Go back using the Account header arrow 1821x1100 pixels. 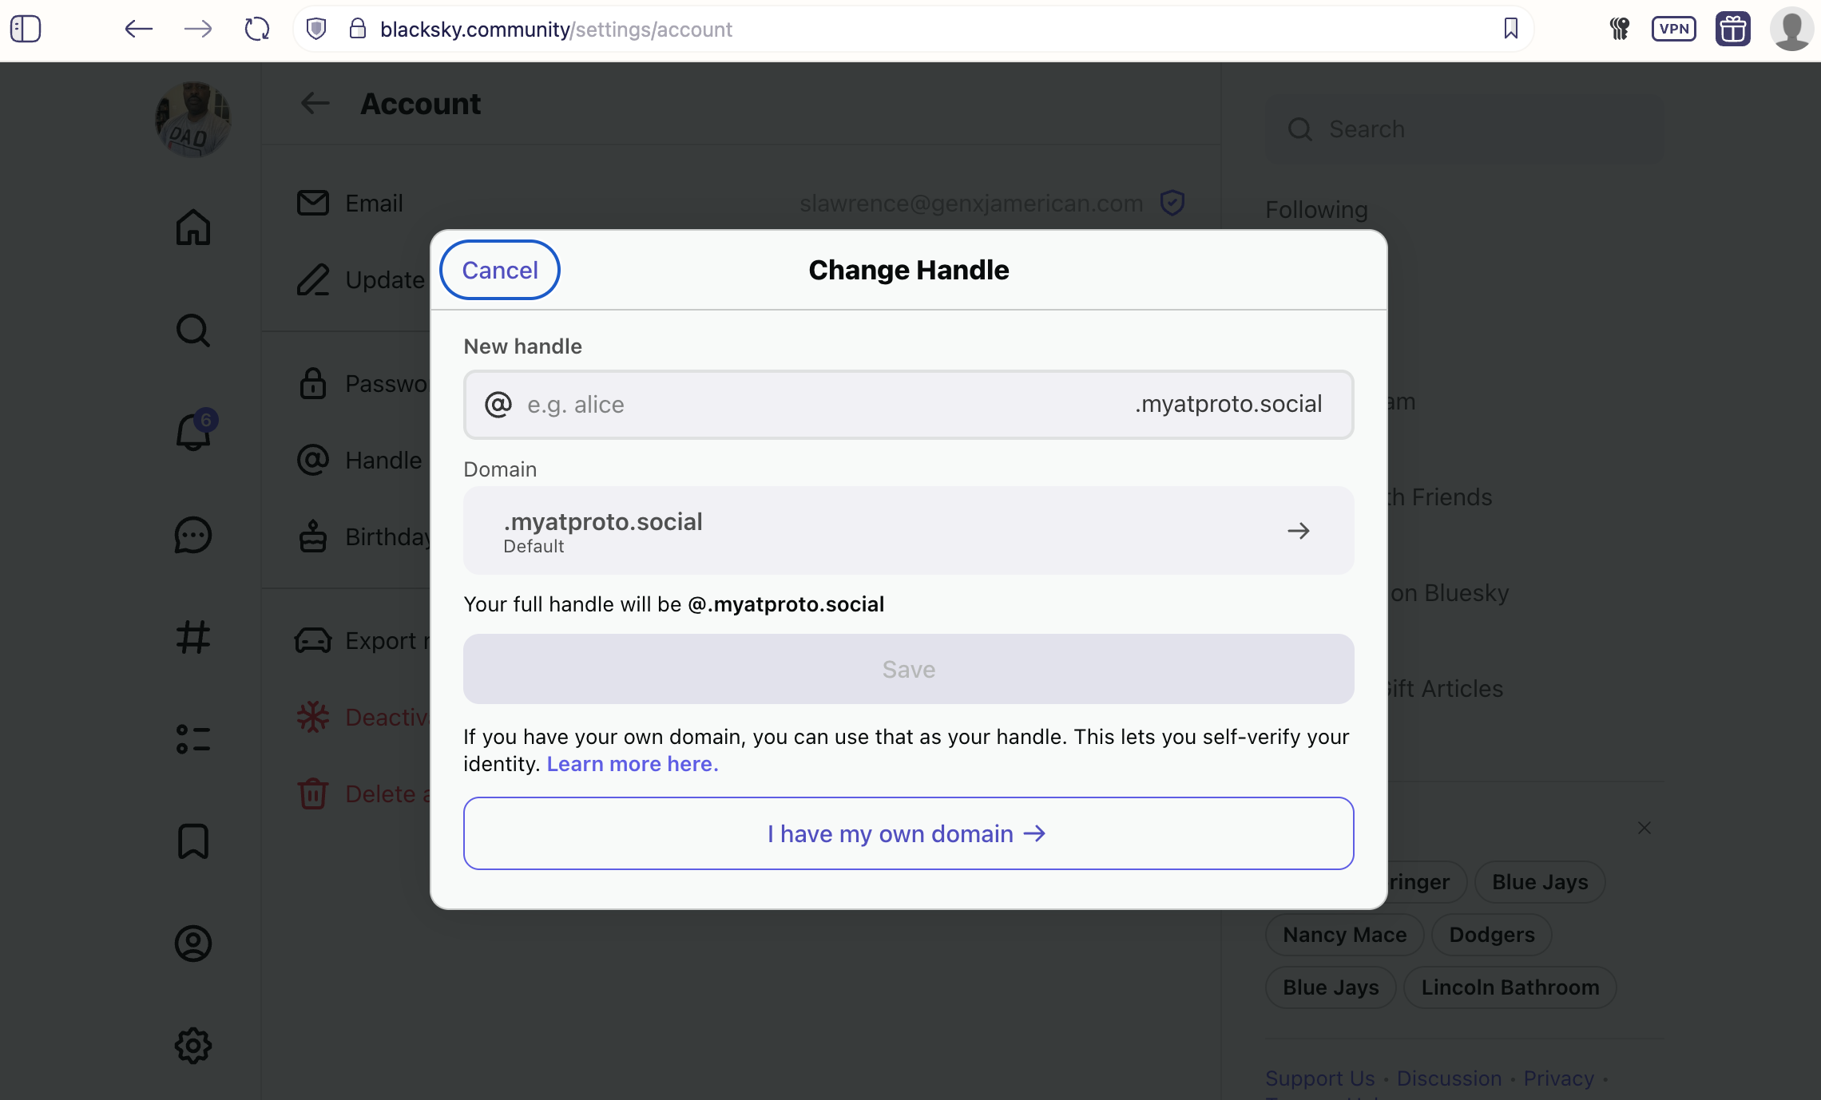[x=315, y=103]
